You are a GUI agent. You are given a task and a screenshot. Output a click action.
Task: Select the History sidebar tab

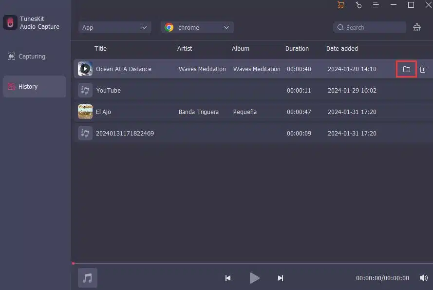tap(35, 87)
